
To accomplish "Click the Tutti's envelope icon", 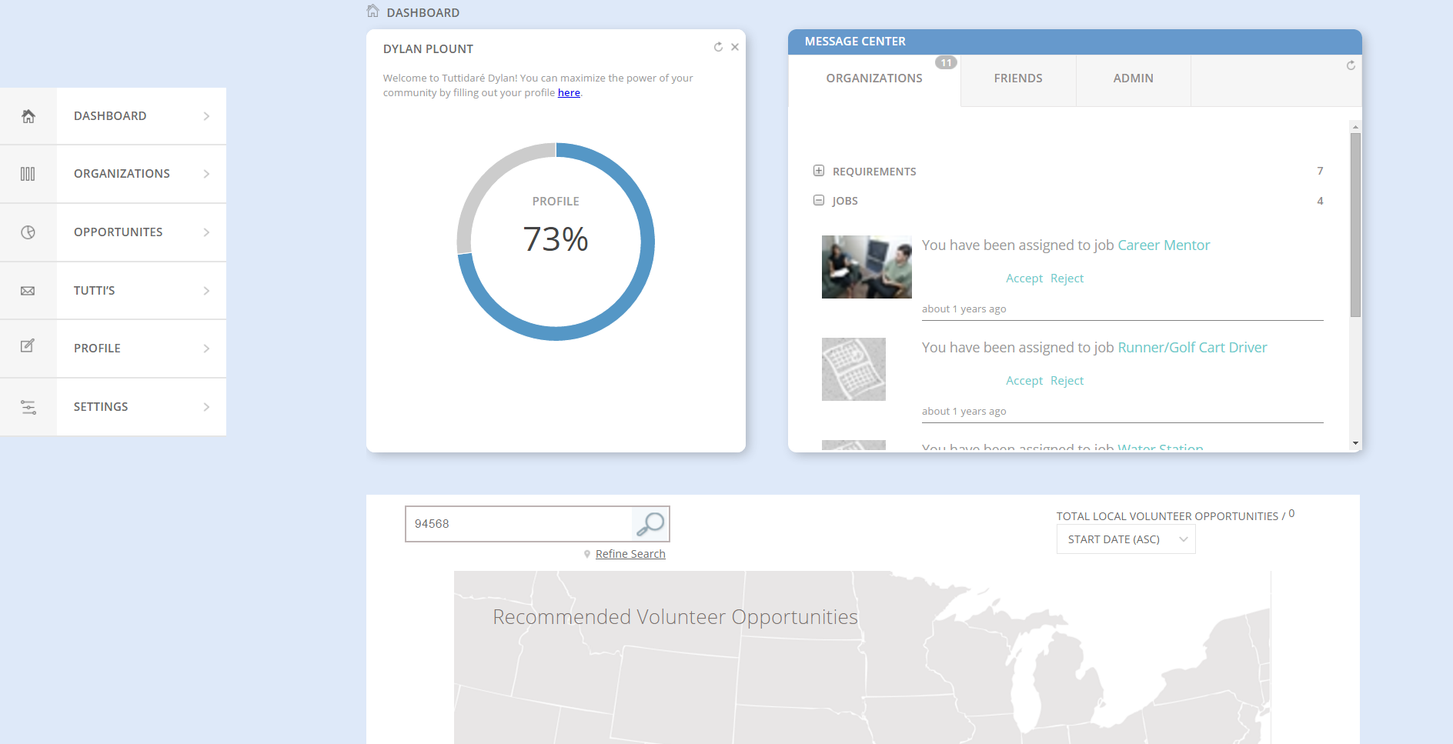I will [28, 291].
